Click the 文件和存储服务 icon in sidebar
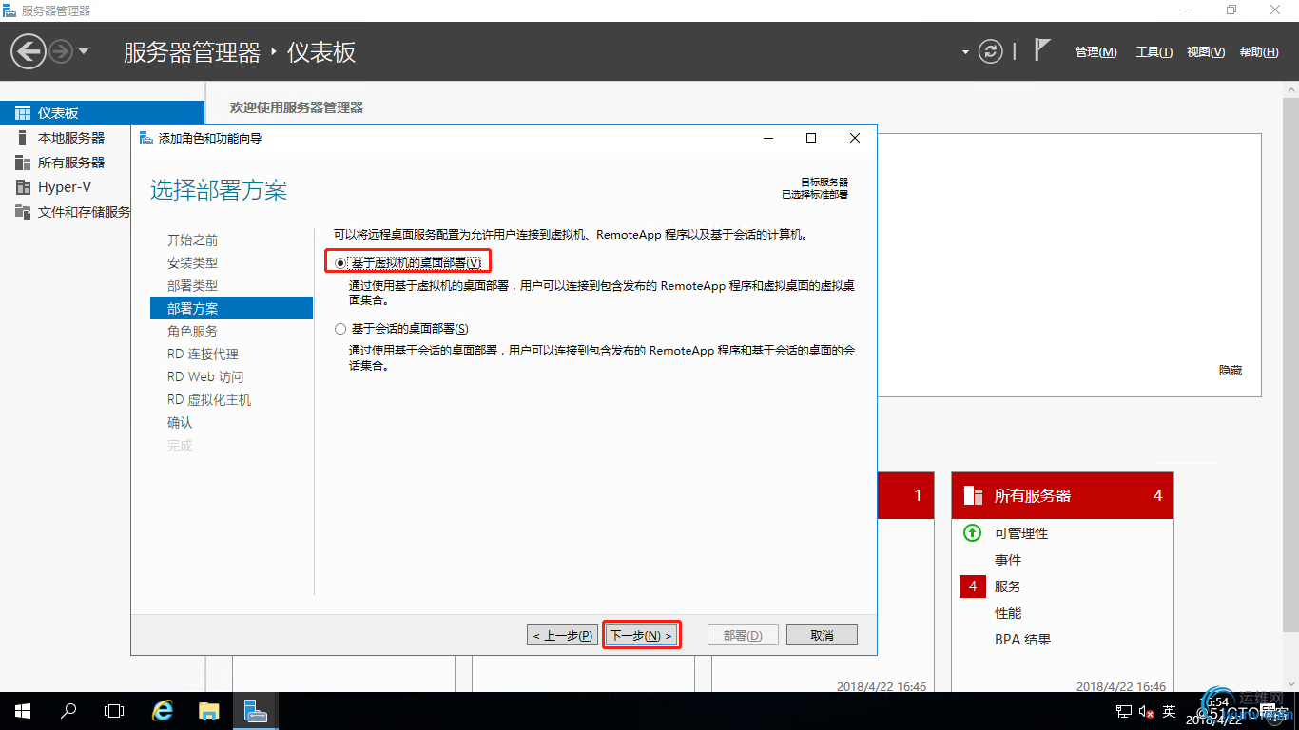Screen dimensions: 1299x730 pos(23,212)
